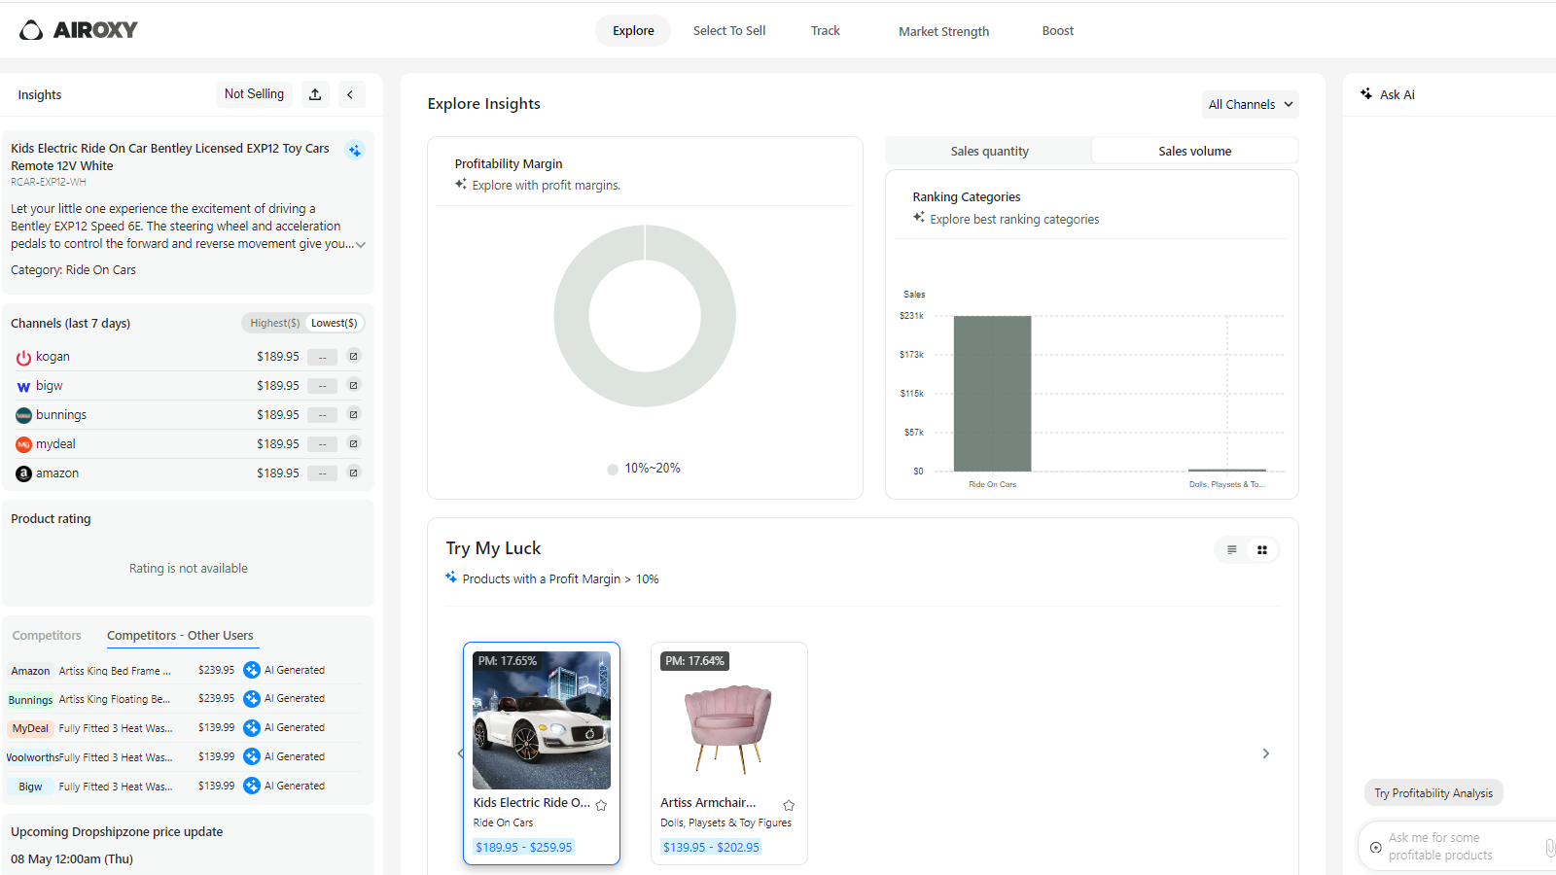The width and height of the screenshot is (1556, 875).
Task: Select Lowest($) channel price toggle
Action: 335,324
